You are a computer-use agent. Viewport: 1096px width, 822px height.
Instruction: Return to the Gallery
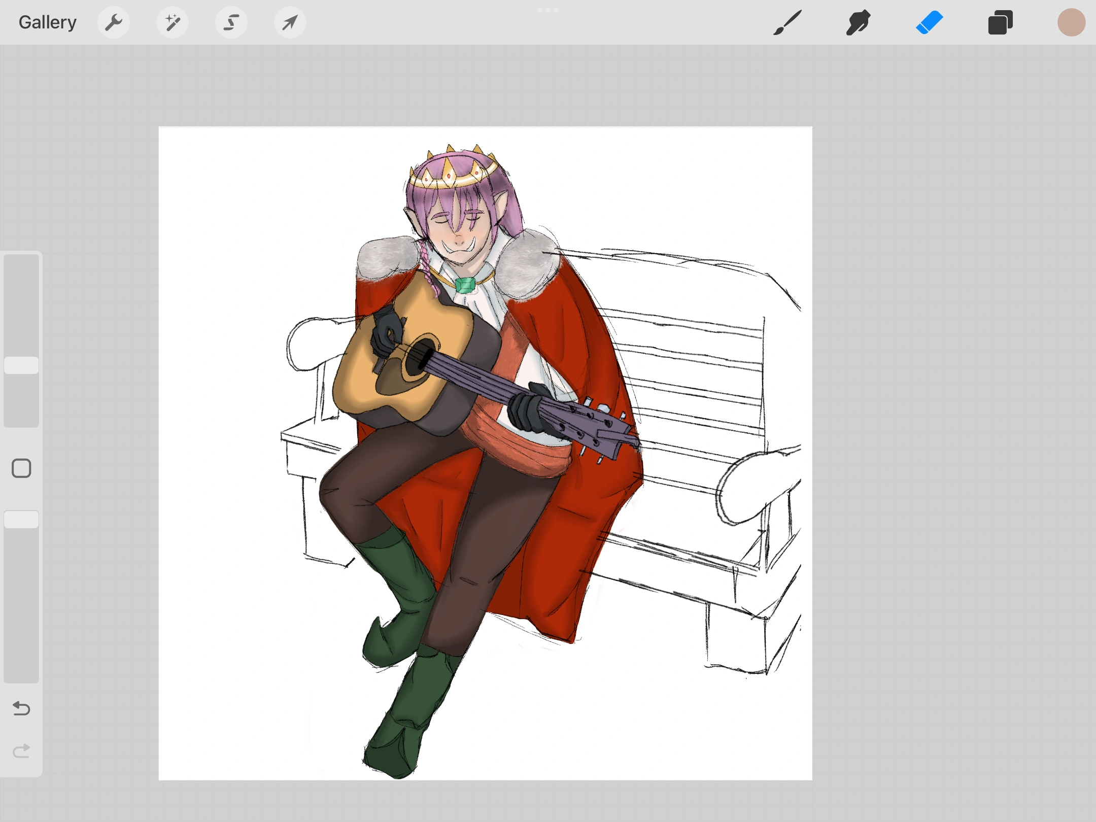(x=47, y=22)
